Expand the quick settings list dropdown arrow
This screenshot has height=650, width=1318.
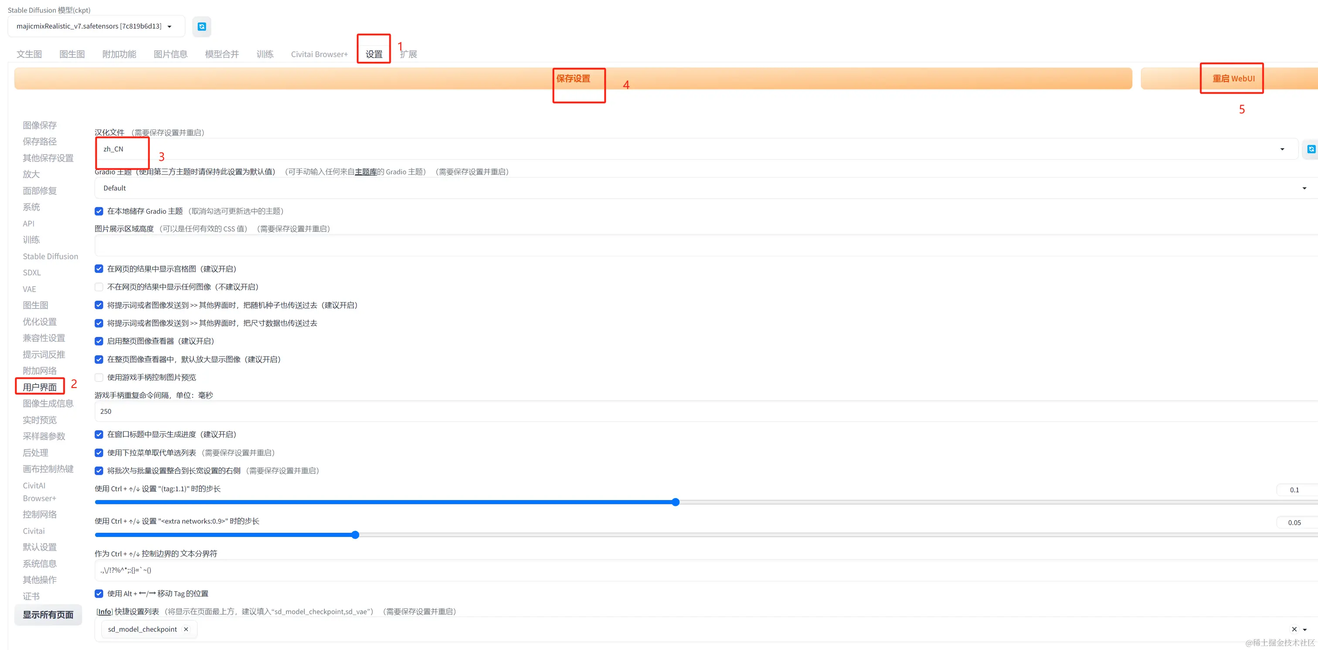click(1304, 629)
